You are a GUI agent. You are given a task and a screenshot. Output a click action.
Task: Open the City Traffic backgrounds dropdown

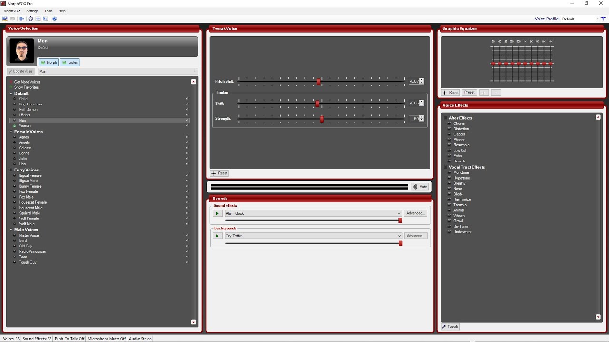click(x=313, y=236)
